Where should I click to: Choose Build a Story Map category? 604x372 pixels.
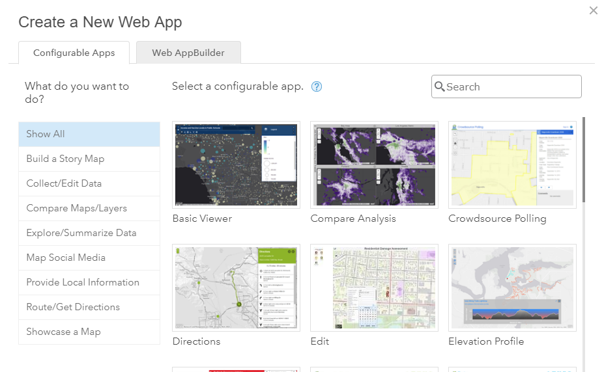click(x=89, y=159)
